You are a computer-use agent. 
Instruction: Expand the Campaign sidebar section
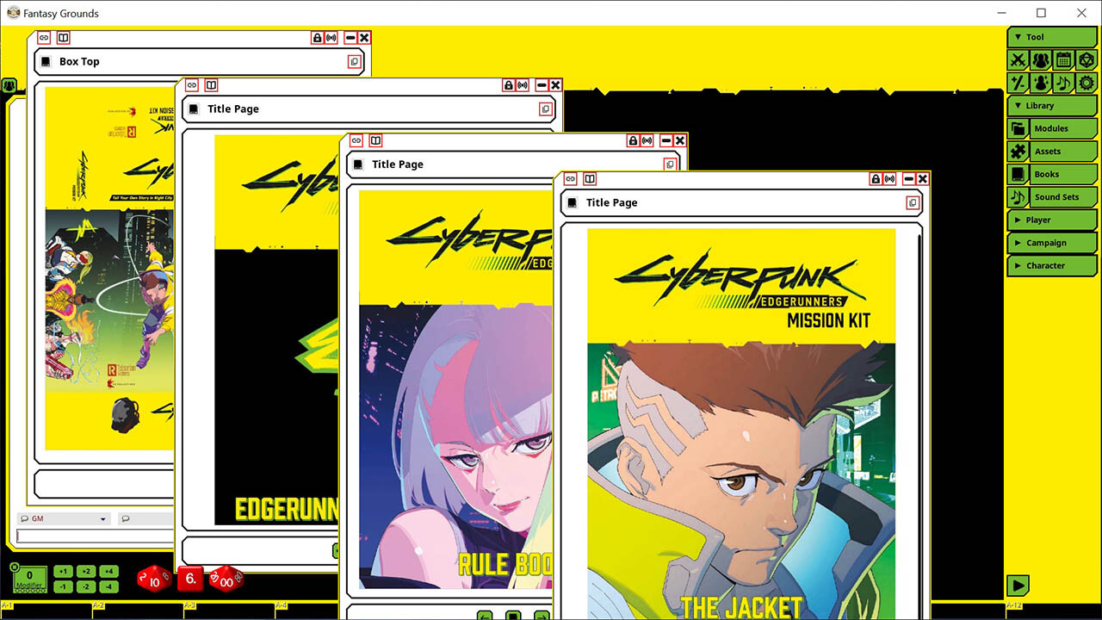coord(1051,242)
